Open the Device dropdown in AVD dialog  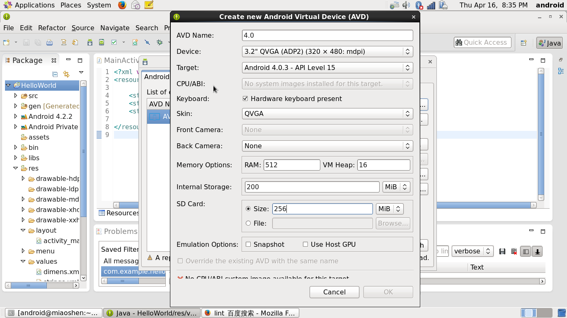[x=327, y=51]
